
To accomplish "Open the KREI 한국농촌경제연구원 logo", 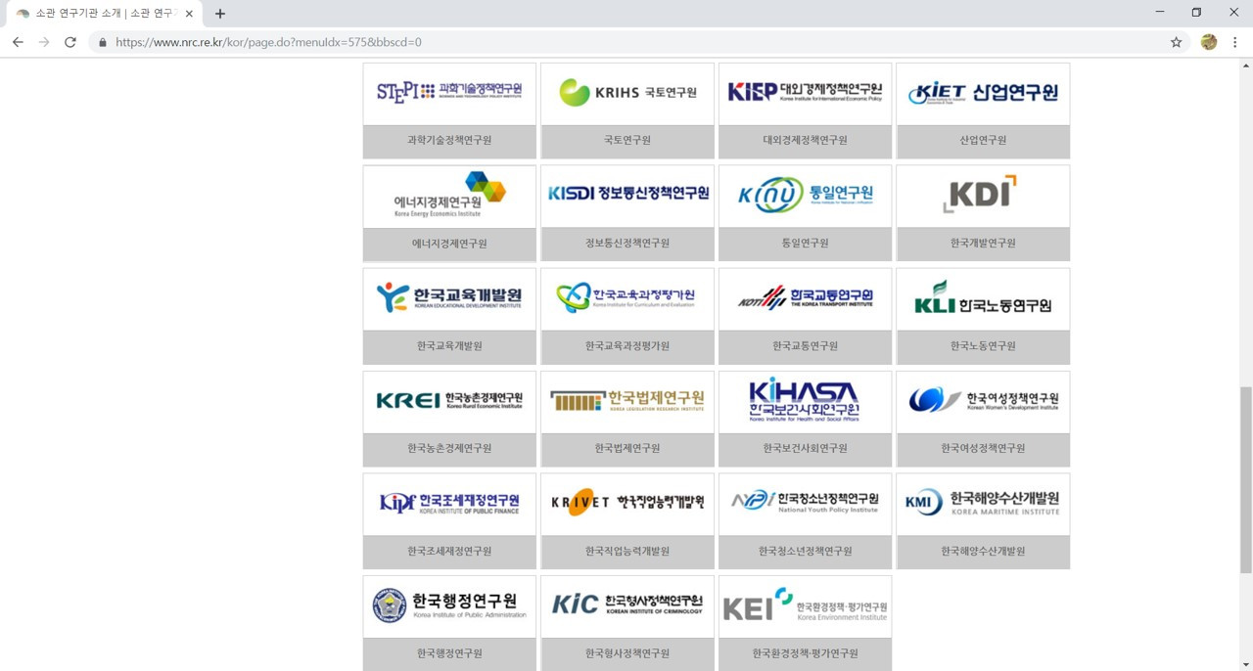I will click(449, 400).
